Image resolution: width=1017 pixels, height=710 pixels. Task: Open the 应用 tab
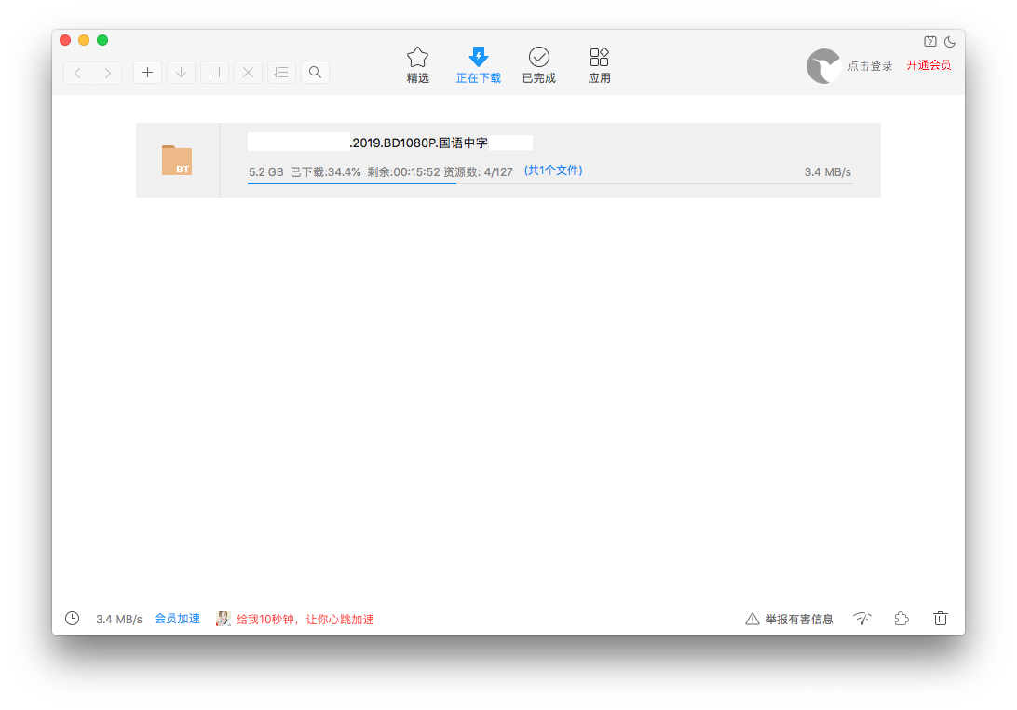tap(600, 65)
